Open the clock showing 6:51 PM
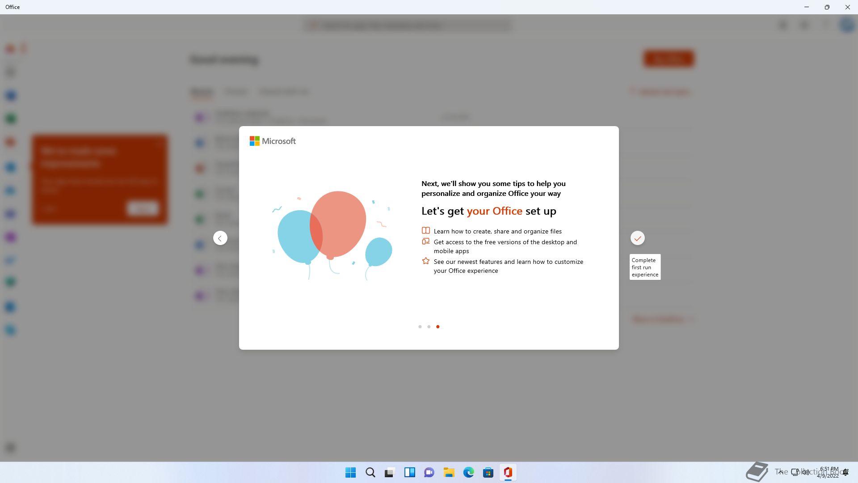The height and width of the screenshot is (483, 858). click(829, 472)
